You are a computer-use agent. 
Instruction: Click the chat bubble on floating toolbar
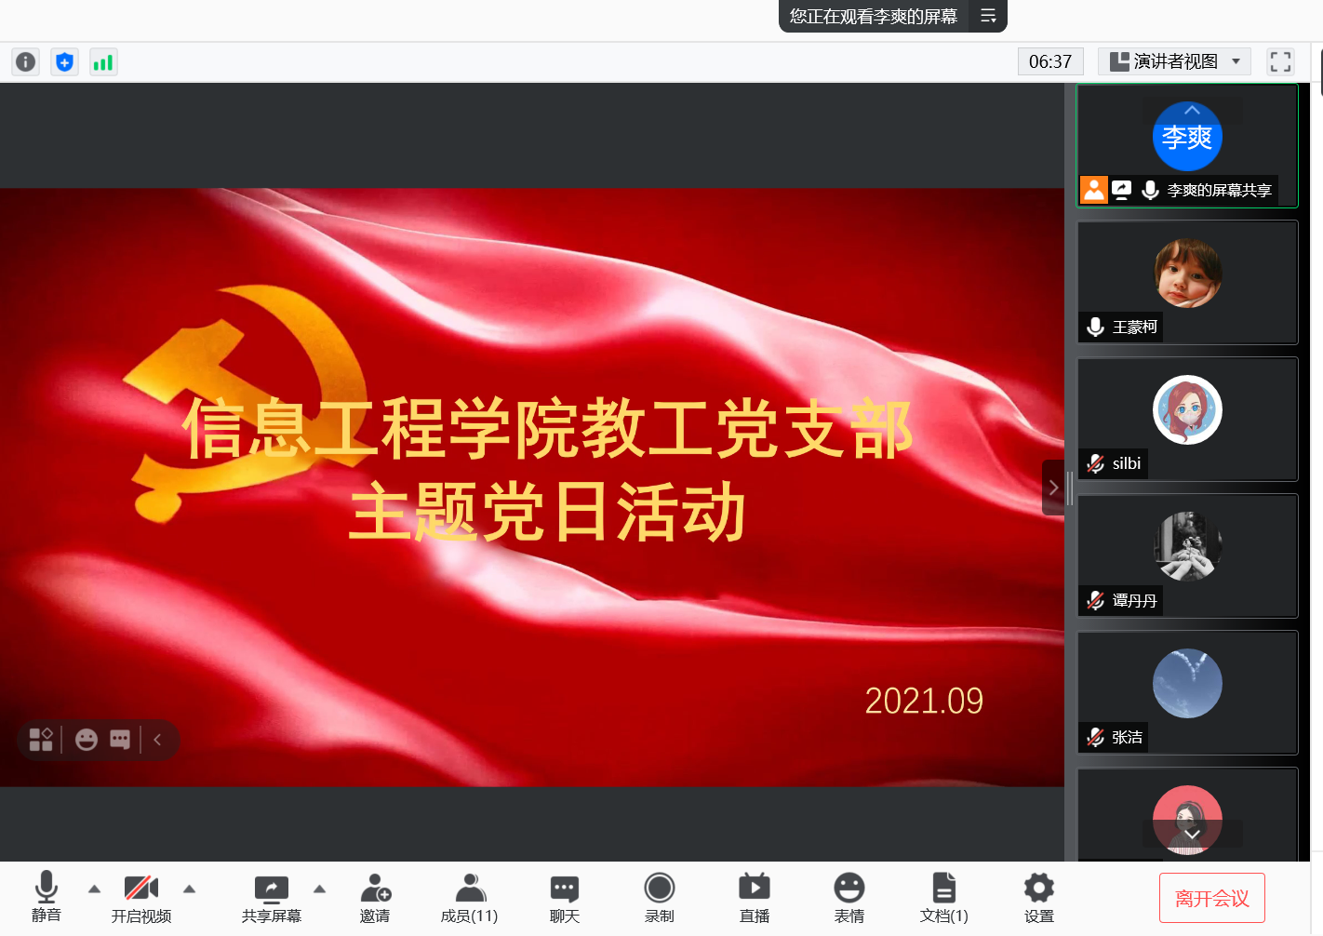click(120, 740)
